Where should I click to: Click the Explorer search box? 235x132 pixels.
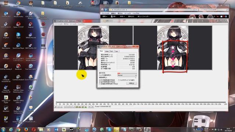tap(214, 10)
